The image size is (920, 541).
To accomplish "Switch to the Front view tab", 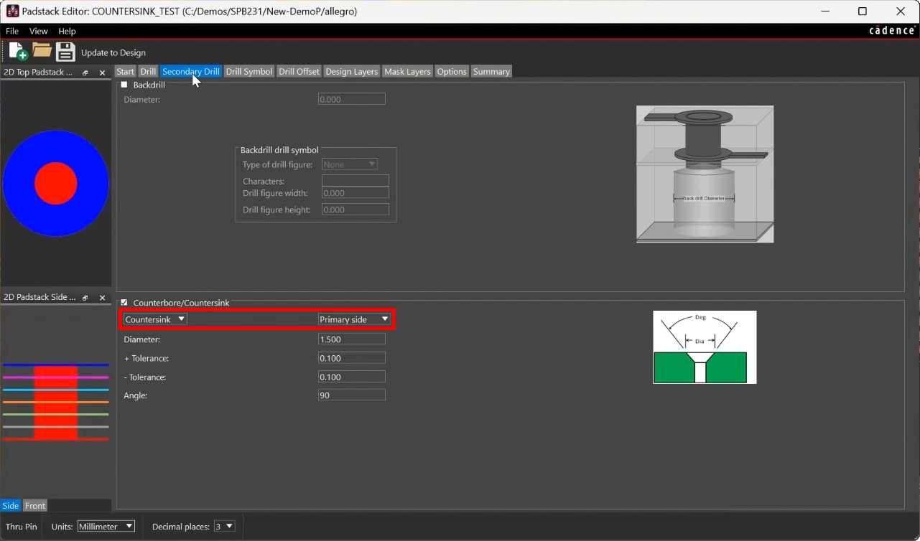I will pos(34,505).
